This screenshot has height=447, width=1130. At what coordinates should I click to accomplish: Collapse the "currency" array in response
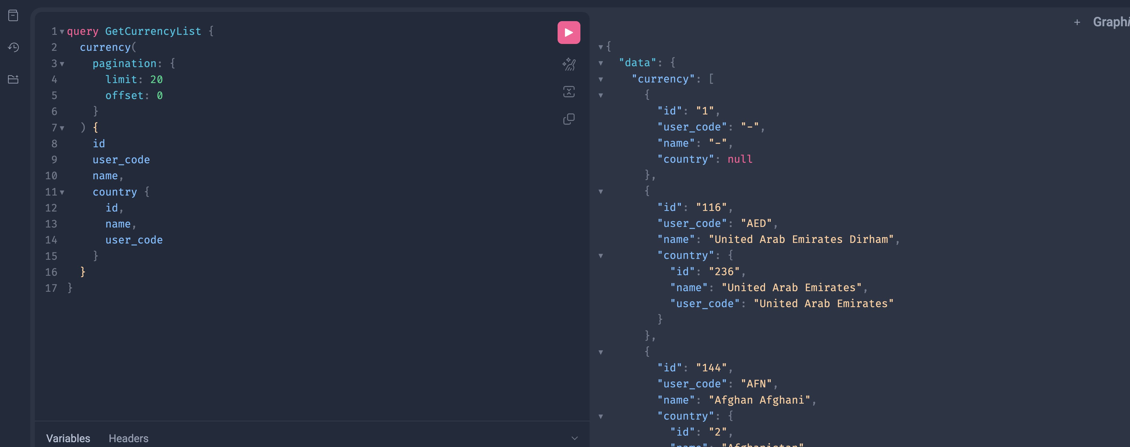pos(601,79)
